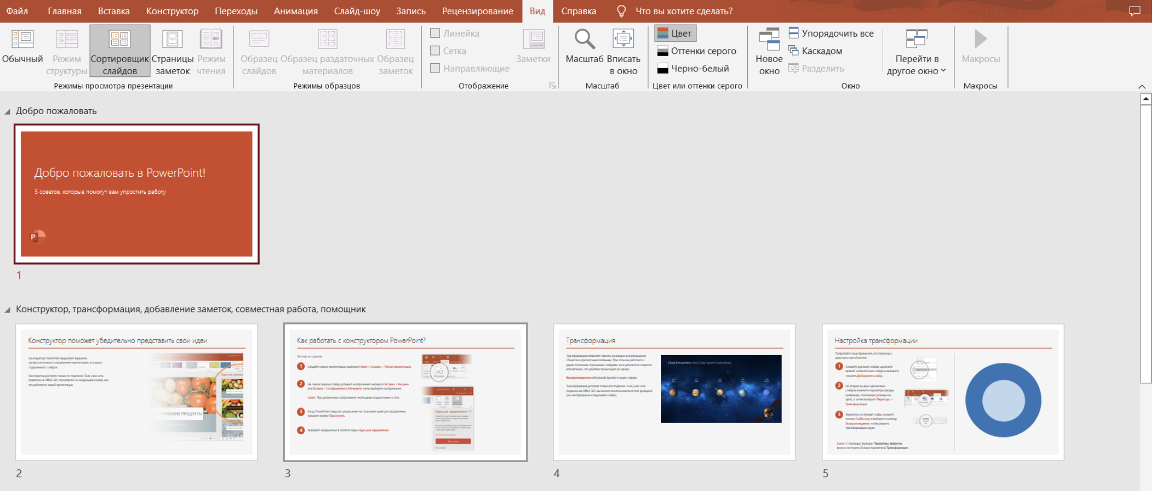This screenshot has height=491, width=1153.
Task: Select slide 5 Настройка трансформации thumbnail
Action: point(943,392)
